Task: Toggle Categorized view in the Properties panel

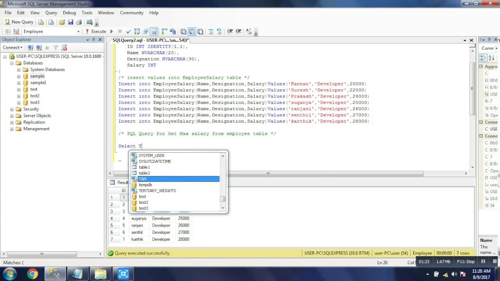Action: pyautogui.click(x=483, y=58)
